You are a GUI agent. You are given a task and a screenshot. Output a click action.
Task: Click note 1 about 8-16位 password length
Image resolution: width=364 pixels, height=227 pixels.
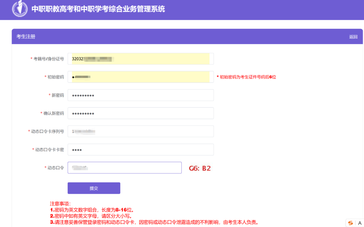[x=92, y=210]
